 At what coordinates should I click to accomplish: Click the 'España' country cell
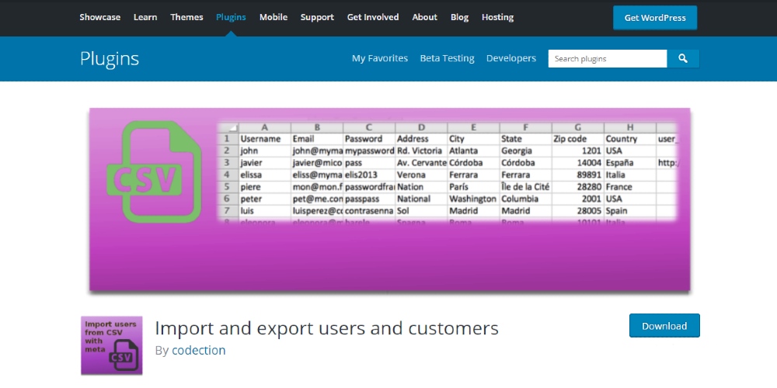pos(630,163)
